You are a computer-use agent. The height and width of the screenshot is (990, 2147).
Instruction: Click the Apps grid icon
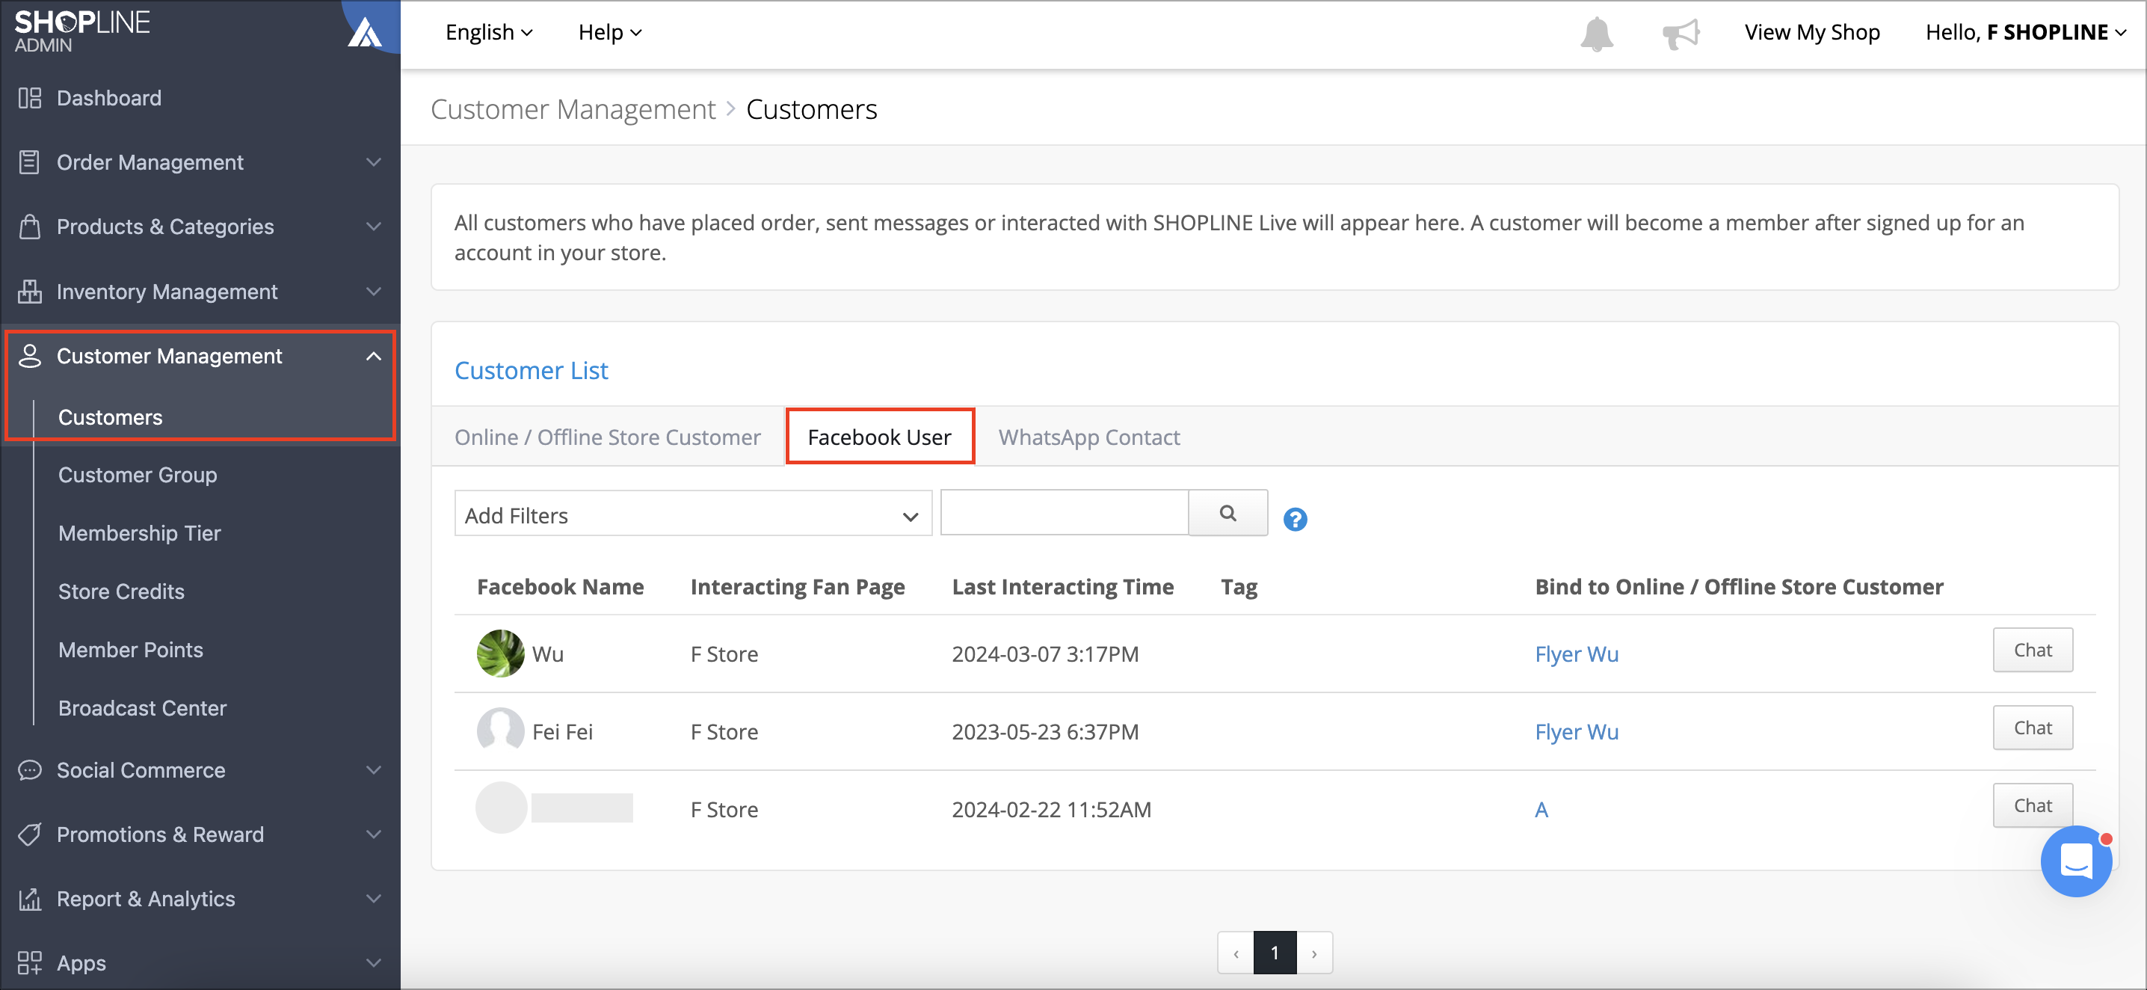point(30,963)
